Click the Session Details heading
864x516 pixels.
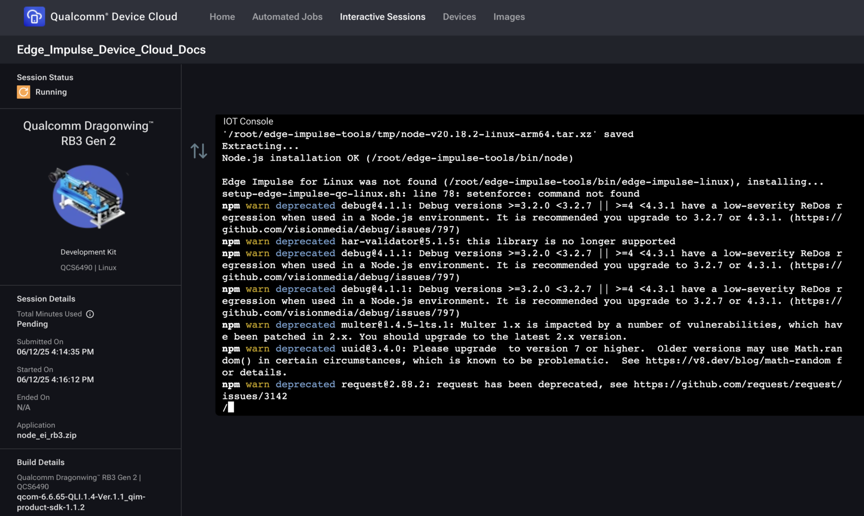[x=46, y=299]
